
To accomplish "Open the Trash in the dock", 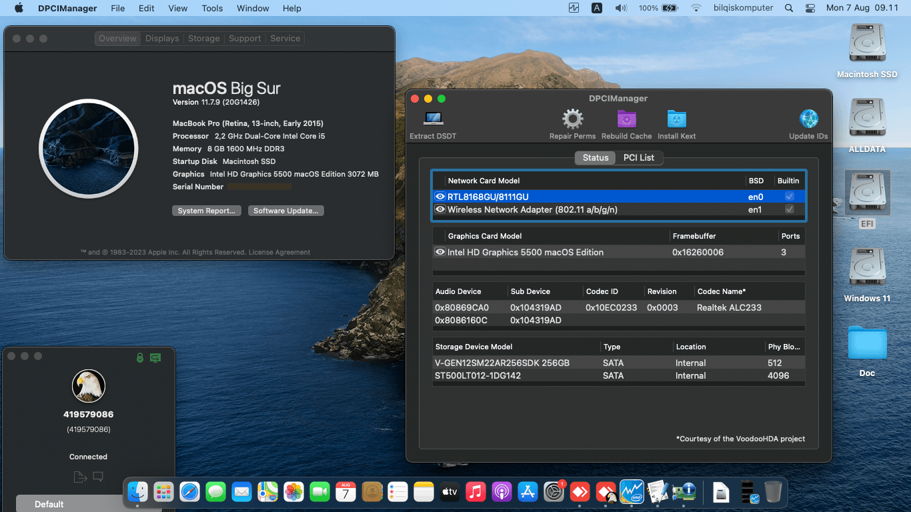I will click(773, 492).
